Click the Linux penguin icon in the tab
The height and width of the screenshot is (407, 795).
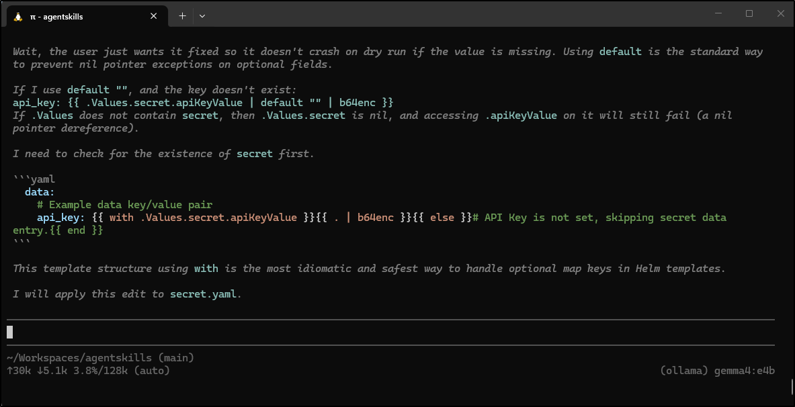[18, 16]
